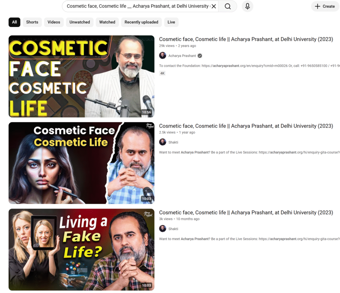Screen dimensions: 340x293
Task: Click the search magnifying glass icon
Action: (227, 6)
